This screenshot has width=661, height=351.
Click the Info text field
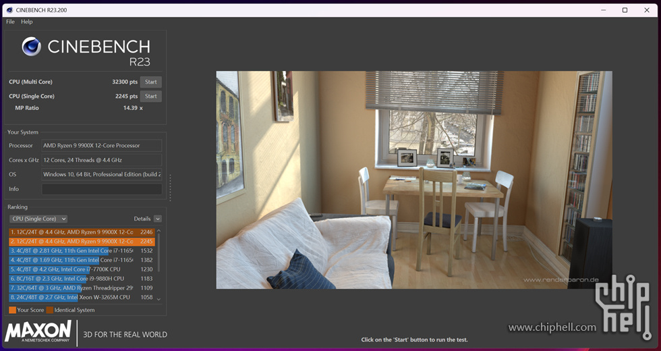(x=101, y=189)
